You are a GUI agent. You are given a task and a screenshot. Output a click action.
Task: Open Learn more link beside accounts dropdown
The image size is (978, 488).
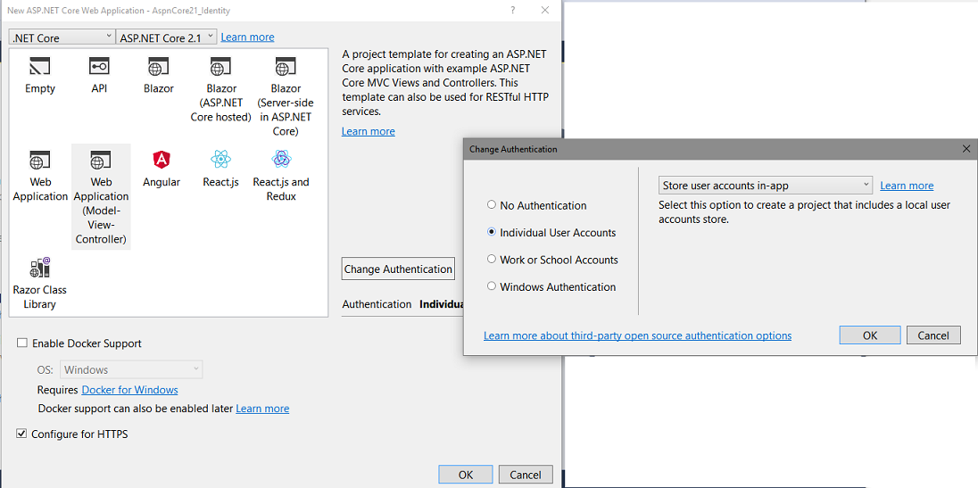click(907, 185)
